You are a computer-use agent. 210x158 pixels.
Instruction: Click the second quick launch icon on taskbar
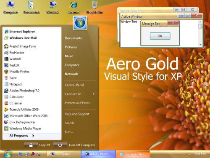pos(26,154)
